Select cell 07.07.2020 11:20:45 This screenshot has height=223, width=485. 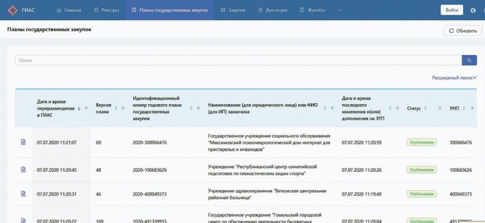(x=57, y=170)
